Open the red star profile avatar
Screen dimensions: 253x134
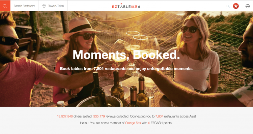pyautogui.click(x=236, y=6)
